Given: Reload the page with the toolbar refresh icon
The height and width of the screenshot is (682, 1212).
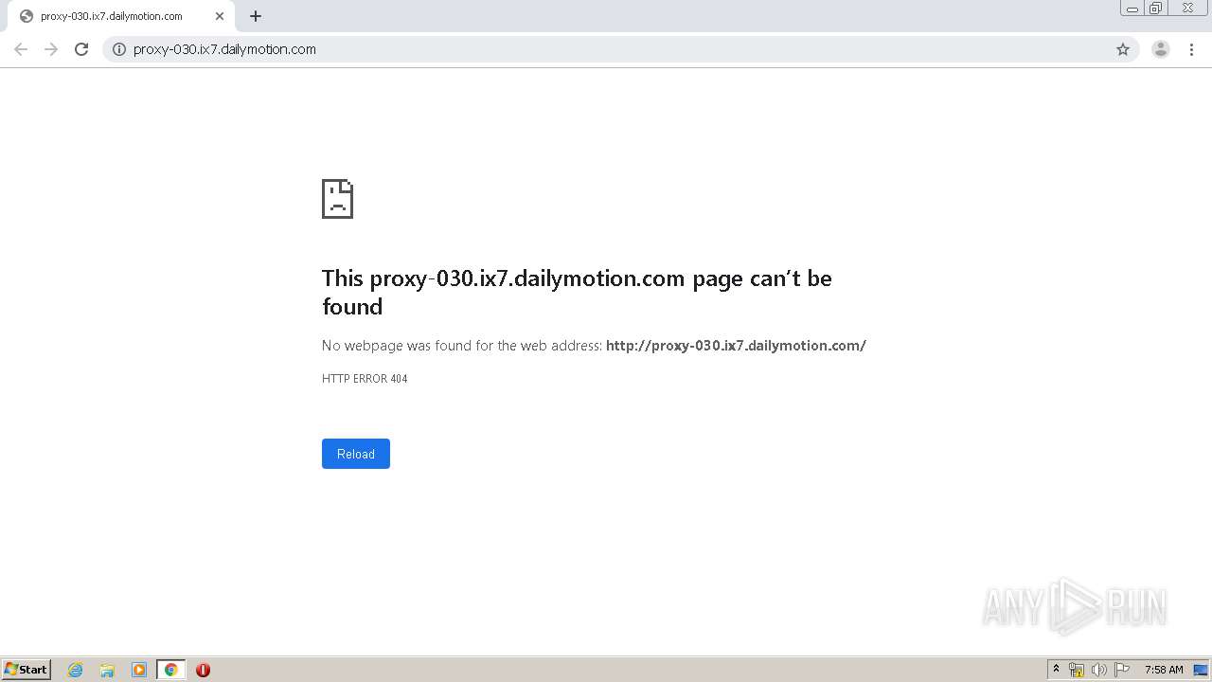Looking at the screenshot, I should pyautogui.click(x=81, y=49).
